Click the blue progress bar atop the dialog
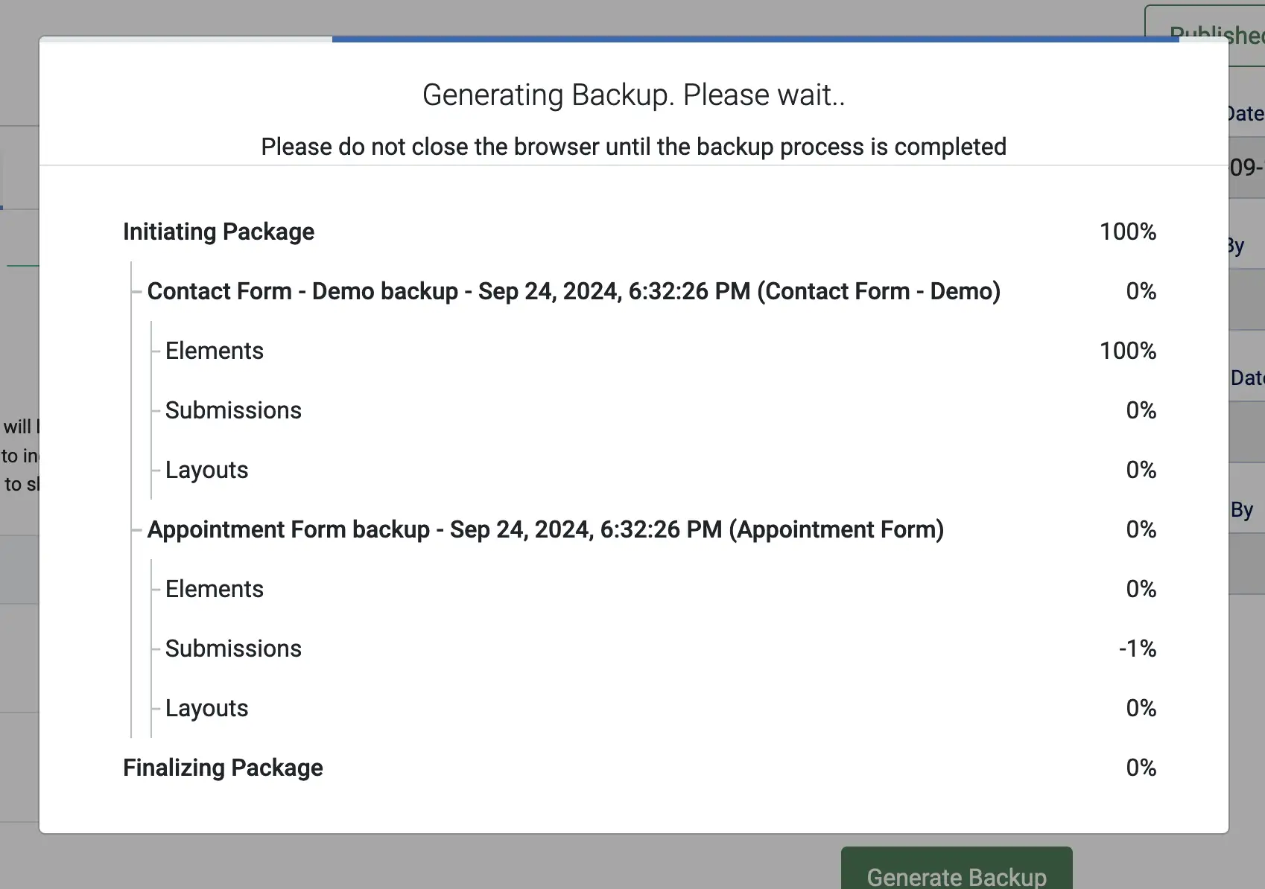The width and height of the screenshot is (1265, 889). pyautogui.click(x=755, y=39)
